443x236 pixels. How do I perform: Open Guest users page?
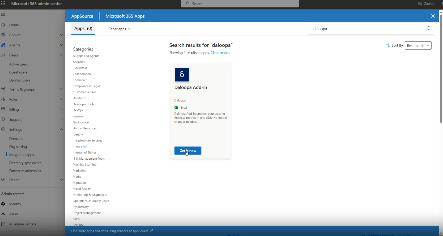pos(18,72)
